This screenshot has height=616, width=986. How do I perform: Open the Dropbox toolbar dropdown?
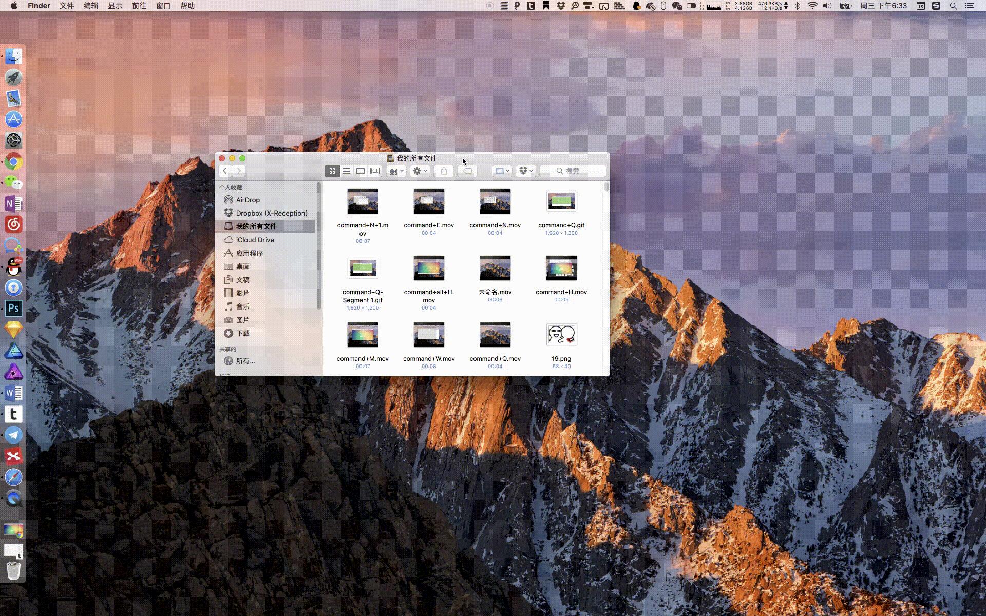tap(526, 171)
